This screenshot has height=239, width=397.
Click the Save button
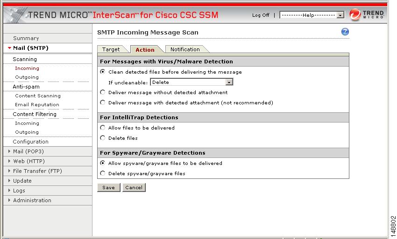coord(109,187)
